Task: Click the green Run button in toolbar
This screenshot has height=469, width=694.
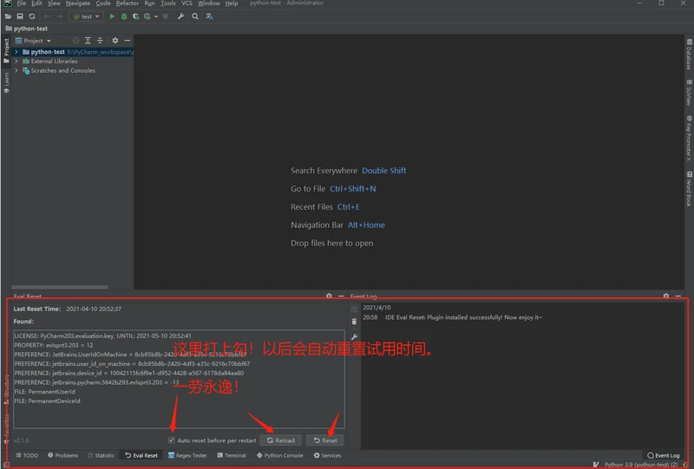Action: click(x=112, y=16)
